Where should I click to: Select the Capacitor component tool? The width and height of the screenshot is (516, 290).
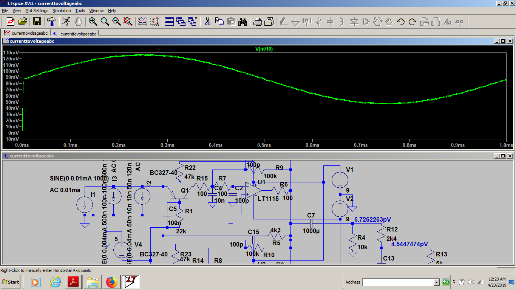[x=330, y=22]
